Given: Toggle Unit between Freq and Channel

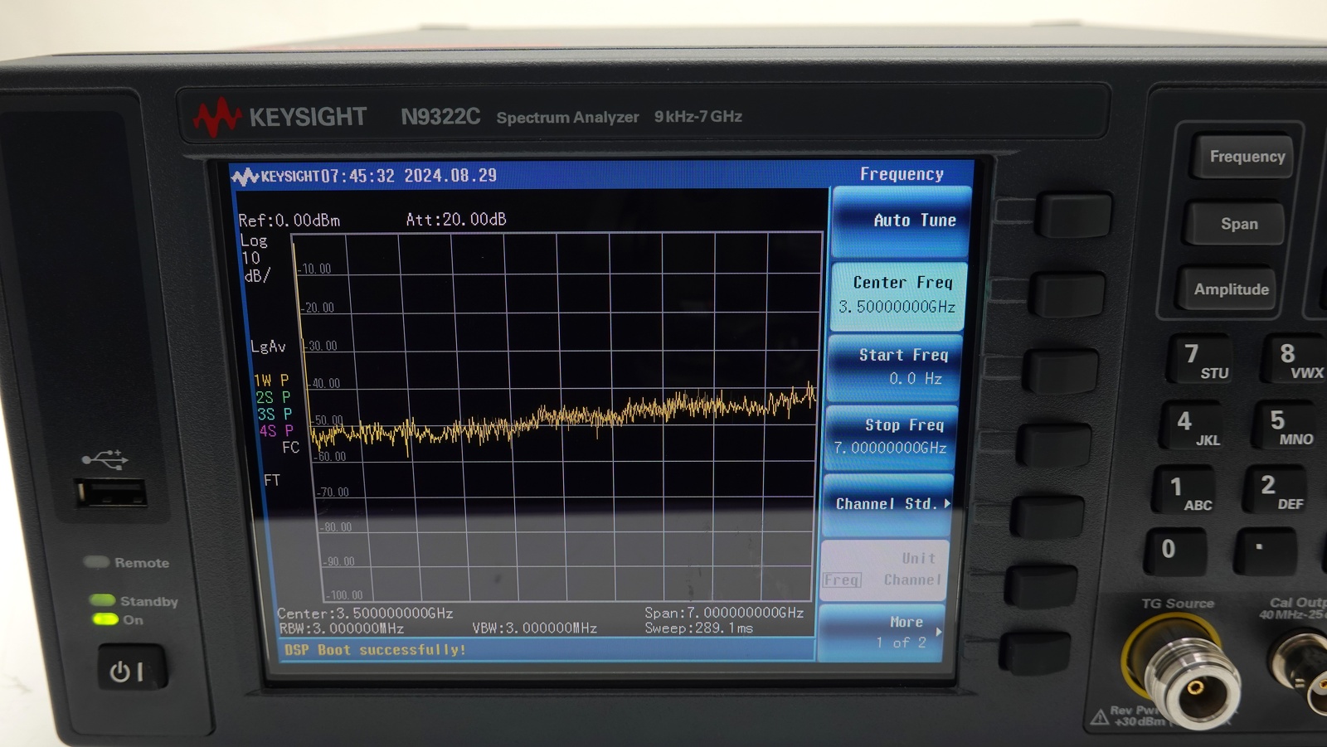Looking at the screenshot, I should click(x=883, y=570).
